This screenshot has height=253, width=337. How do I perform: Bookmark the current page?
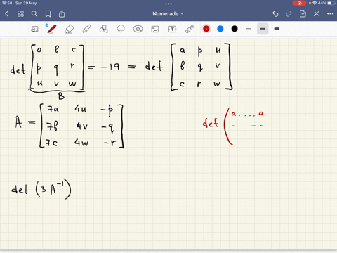(x=48, y=14)
